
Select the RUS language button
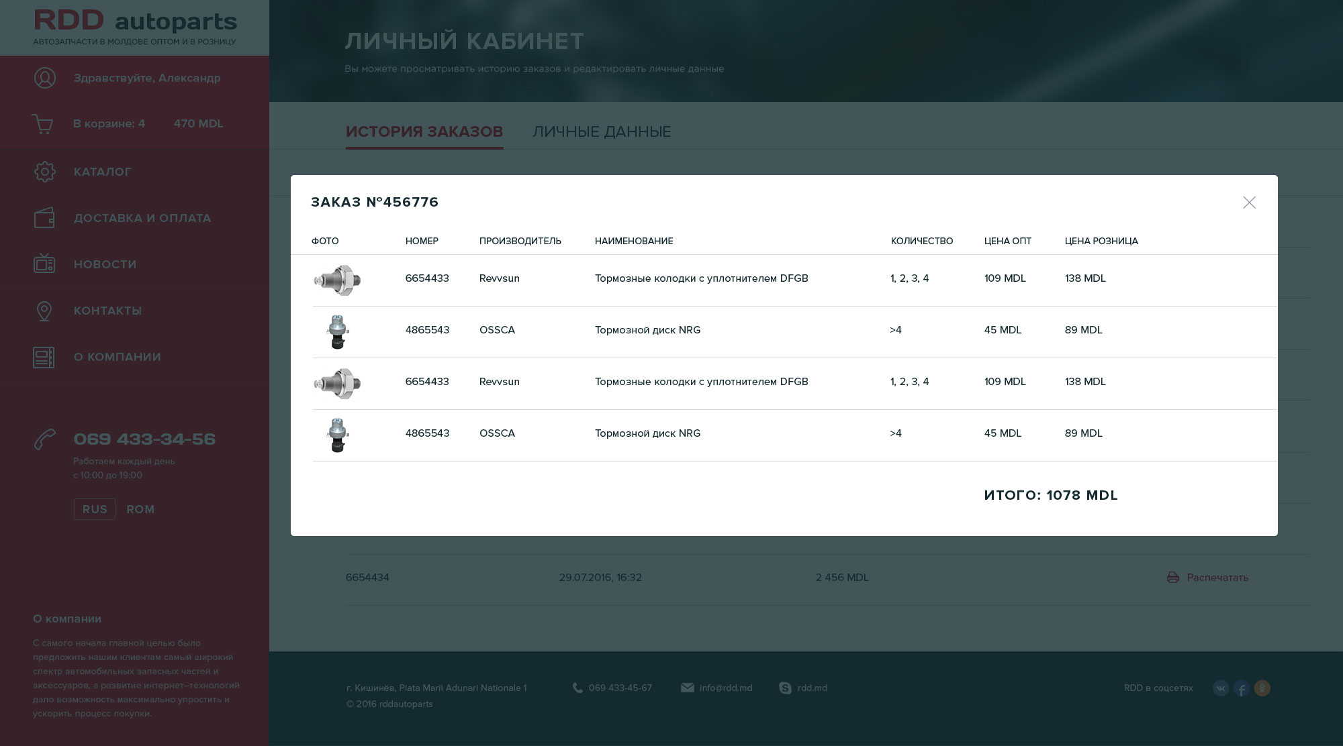tap(95, 509)
